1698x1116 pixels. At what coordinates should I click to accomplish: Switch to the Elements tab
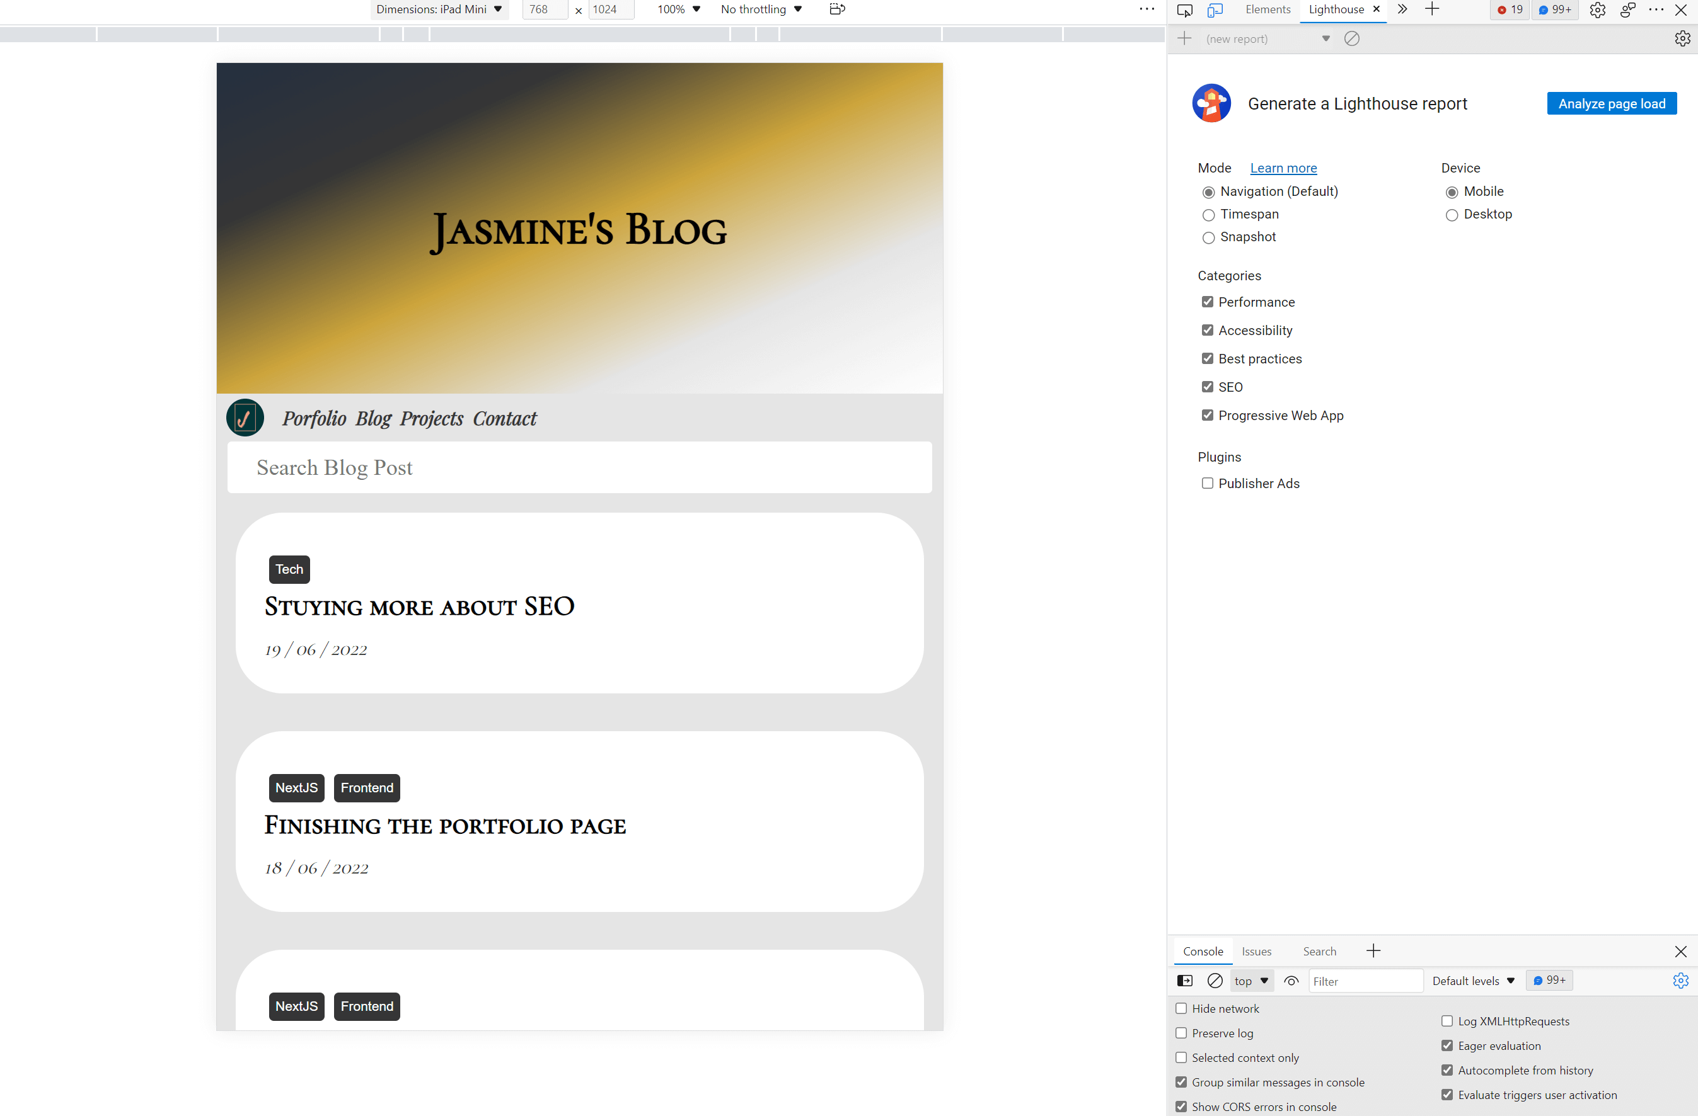[1267, 9]
